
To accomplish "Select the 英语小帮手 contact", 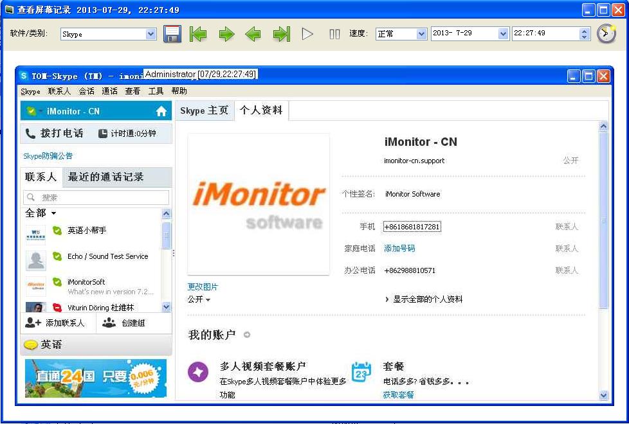I will 91,234.
